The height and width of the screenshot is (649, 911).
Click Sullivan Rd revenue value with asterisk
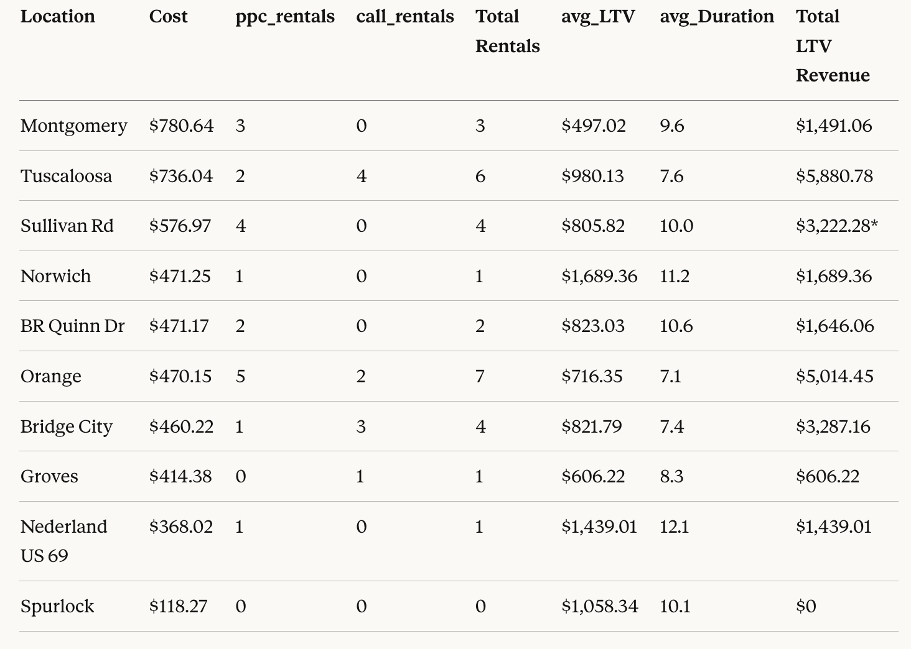[x=836, y=226]
